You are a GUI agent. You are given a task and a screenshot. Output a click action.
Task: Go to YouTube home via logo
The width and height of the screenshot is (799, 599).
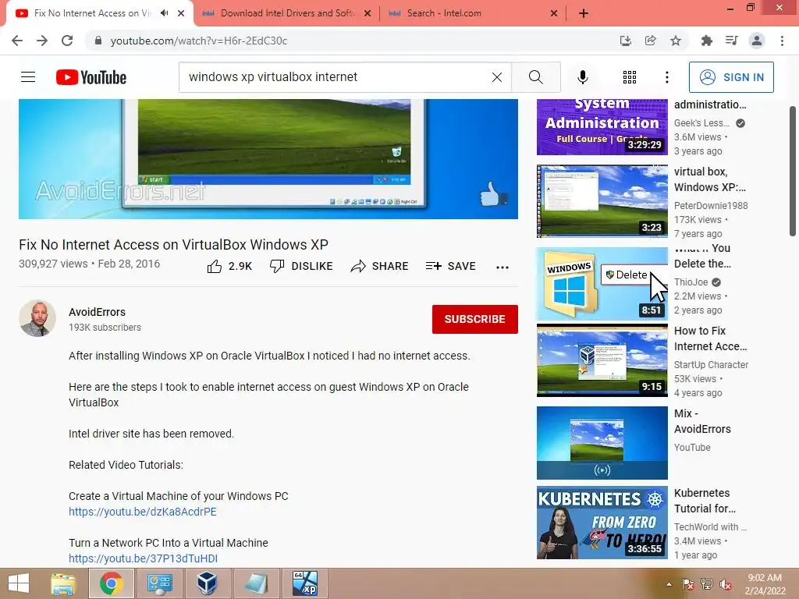(91, 77)
